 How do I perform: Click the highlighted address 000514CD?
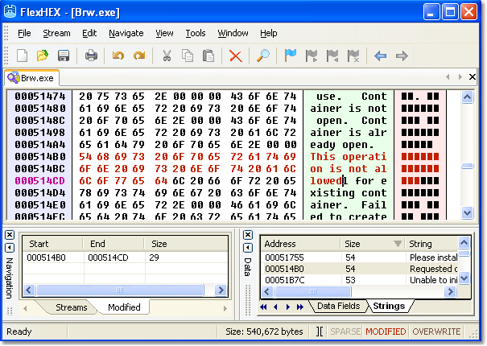pos(39,181)
